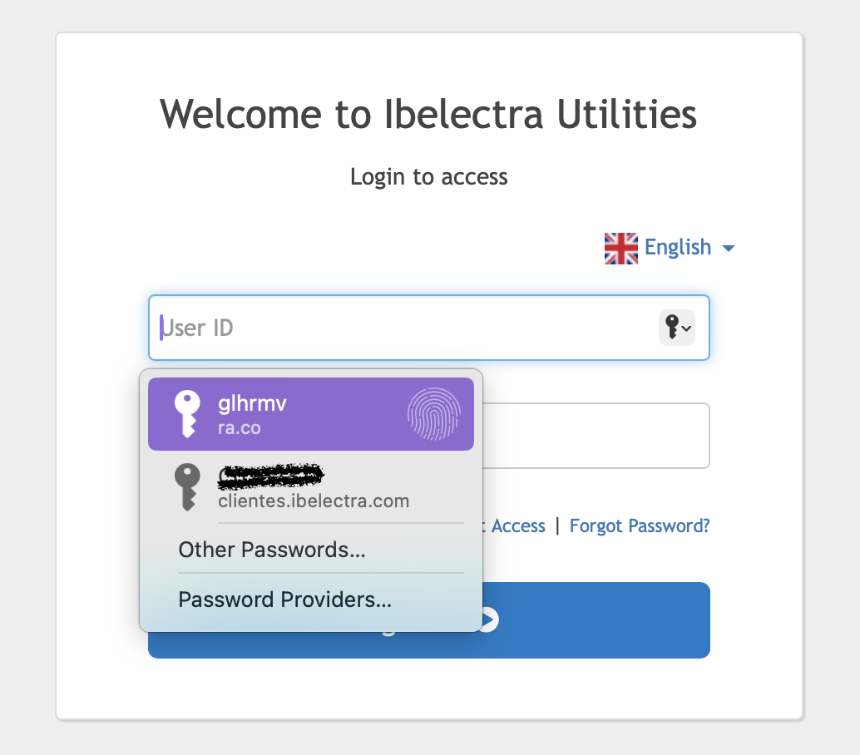
Task: Open the Forgot Password? link
Action: pos(640,526)
